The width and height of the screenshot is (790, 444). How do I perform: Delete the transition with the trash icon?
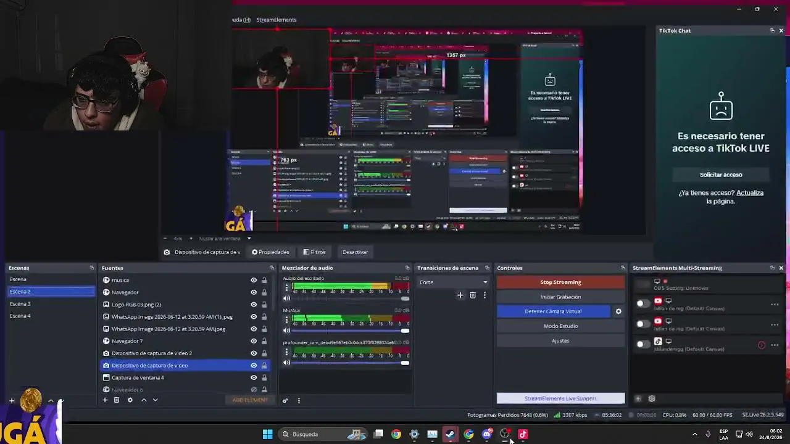click(x=473, y=295)
